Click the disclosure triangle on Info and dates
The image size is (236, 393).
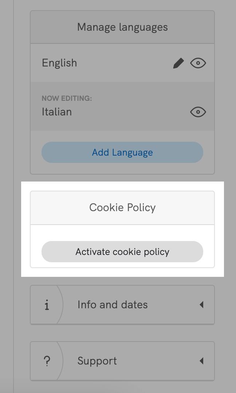tap(202, 305)
